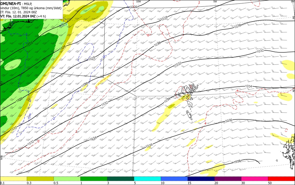This screenshot has width=295, height=185.
Task: Click the yellow 0.1–0.3 precipitation legend swatch
Action: click(x=13, y=179)
